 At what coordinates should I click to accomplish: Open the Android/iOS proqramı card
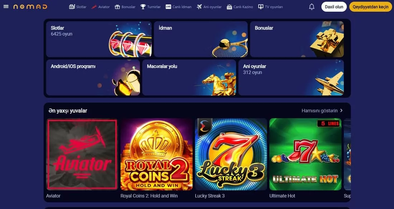[93, 77]
